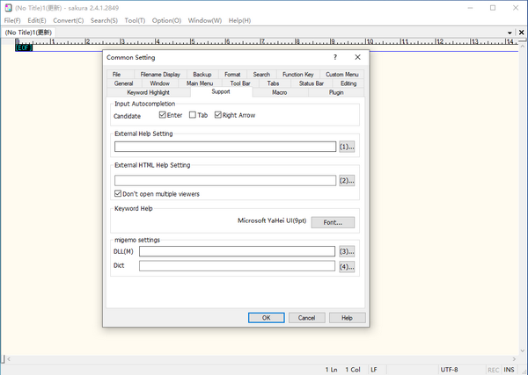Enable the Tab candidate checkbox
The image size is (528, 375).
pyautogui.click(x=193, y=115)
